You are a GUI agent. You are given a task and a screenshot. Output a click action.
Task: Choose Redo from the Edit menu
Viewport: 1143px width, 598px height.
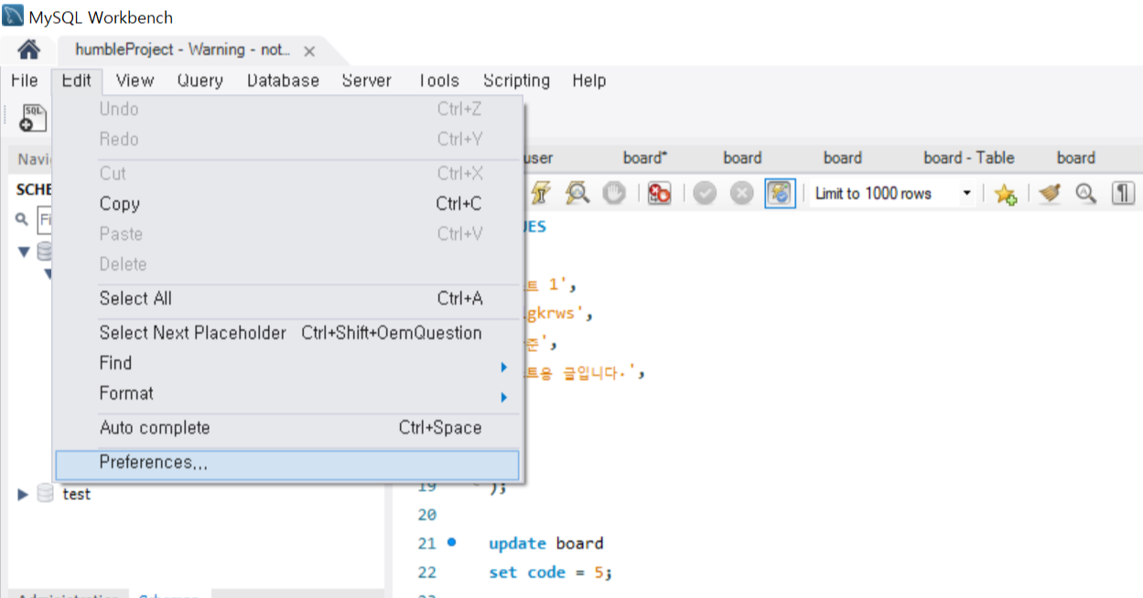287,139
